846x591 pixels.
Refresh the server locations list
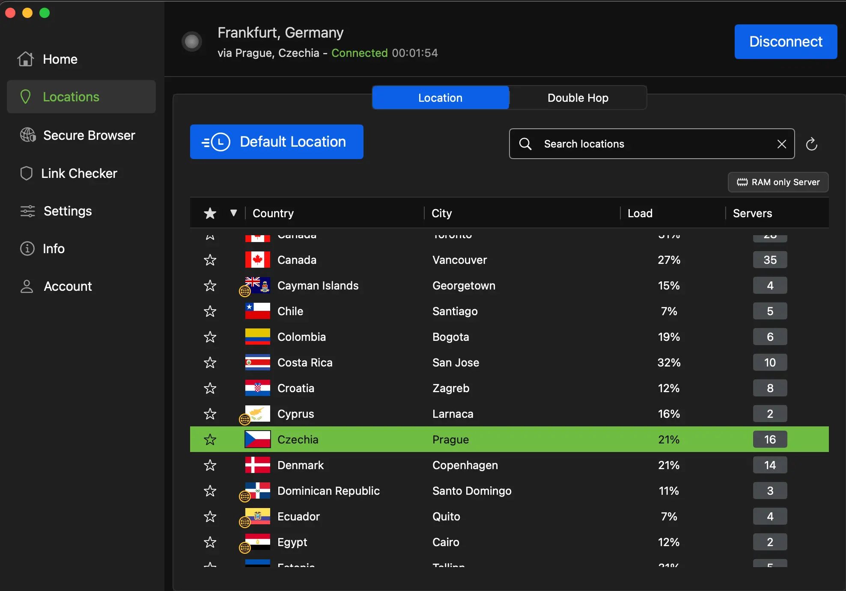[x=812, y=144]
